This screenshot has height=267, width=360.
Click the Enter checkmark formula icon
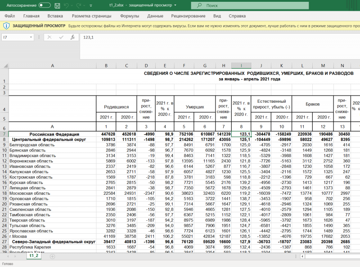(61, 37)
